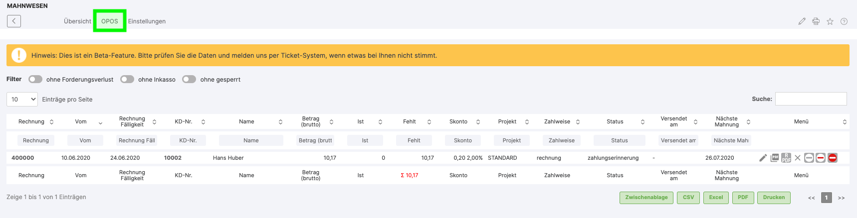The height and width of the screenshot is (218, 857).
Task: Export the table using the CSV button
Action: (688, 198)
